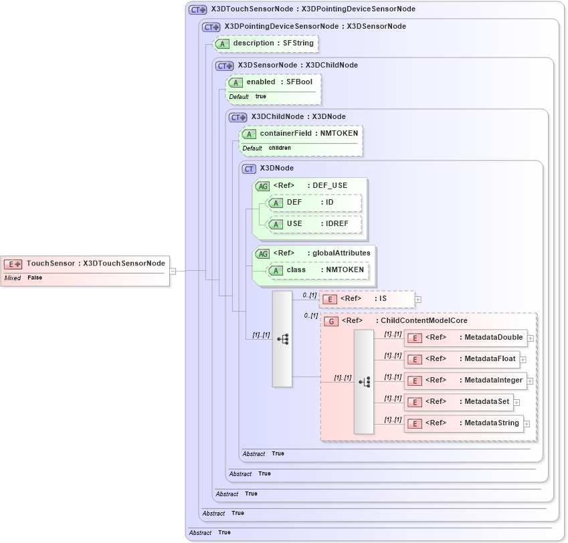Expand the IS element reference
Viewport: 568px width, 543px height.
pyautogui.click(x=417, y=300)
